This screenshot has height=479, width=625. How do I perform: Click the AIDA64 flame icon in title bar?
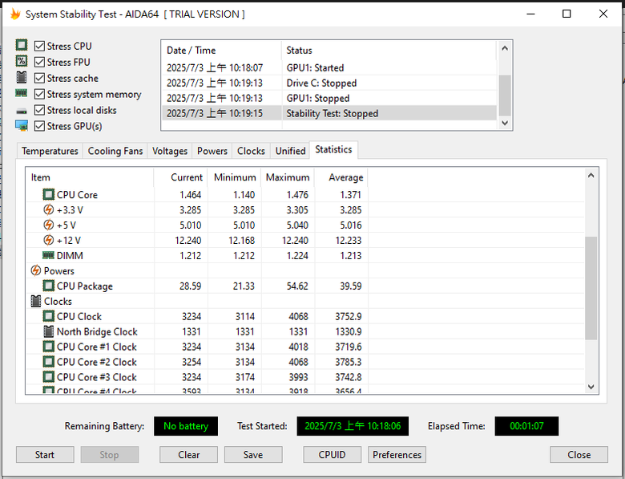coord(15,14)
